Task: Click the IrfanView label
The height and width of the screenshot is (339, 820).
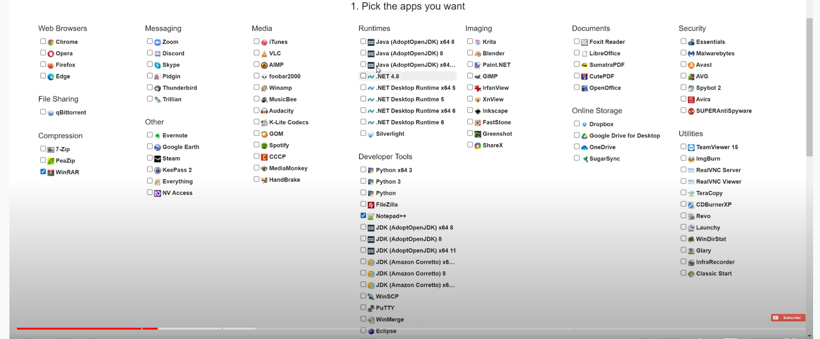Action: (x=495, y=88)
